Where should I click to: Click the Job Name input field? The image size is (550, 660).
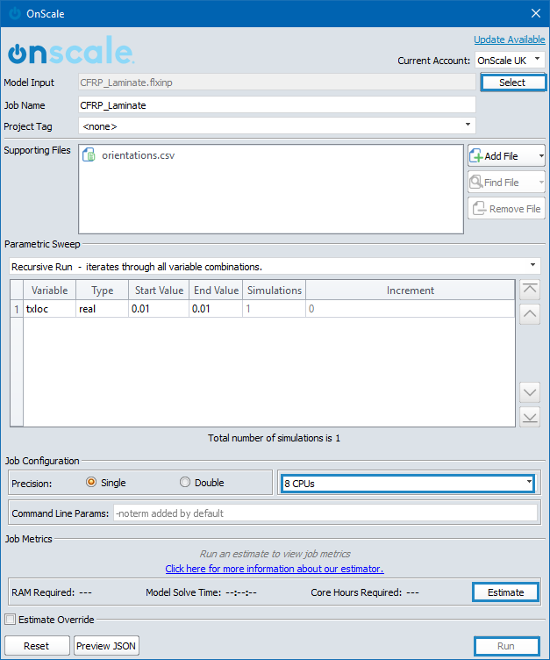(x=277, y=104)
